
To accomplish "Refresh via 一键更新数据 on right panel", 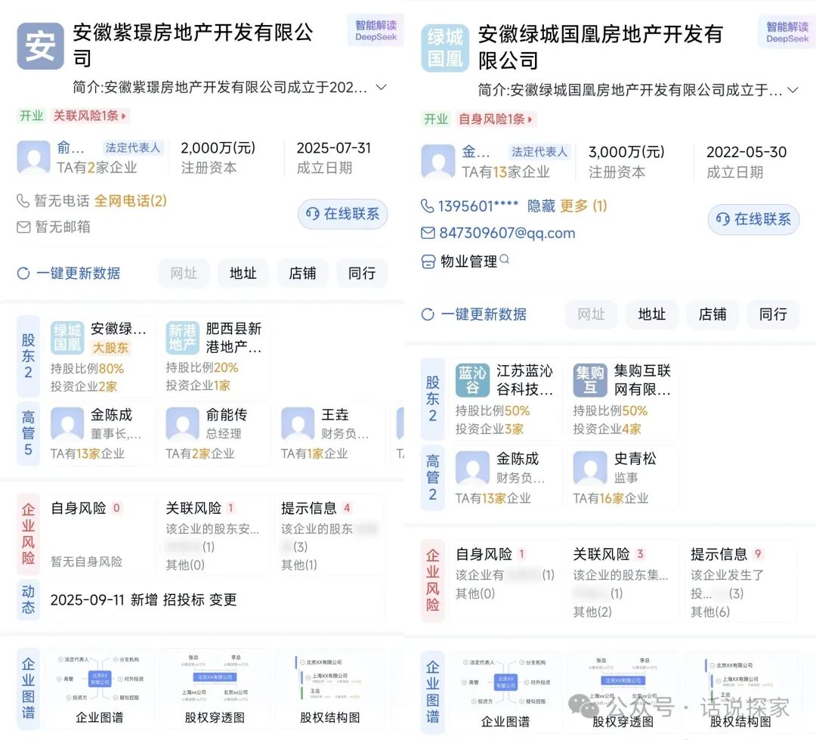I will (474, 314).
